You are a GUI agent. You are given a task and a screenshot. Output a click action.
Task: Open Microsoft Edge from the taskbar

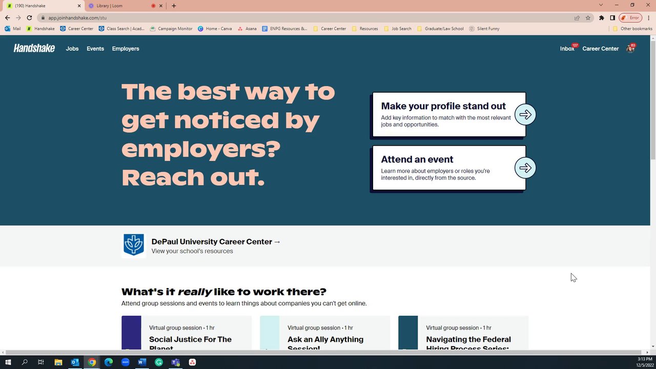pyautogui.click(x=108, y=362)
